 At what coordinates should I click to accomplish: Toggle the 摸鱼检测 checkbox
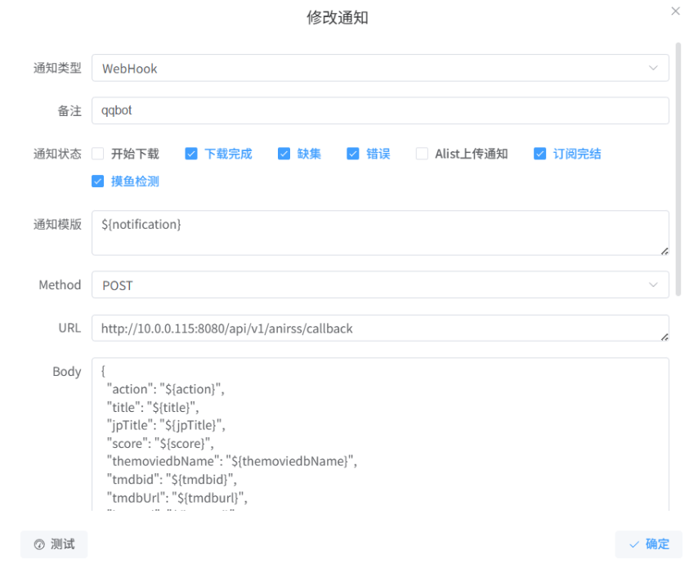pos(97,181)
